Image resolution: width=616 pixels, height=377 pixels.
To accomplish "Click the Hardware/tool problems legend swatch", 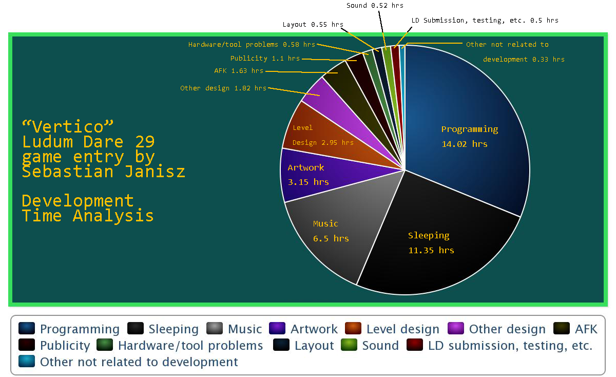I will tap(105, 345).
